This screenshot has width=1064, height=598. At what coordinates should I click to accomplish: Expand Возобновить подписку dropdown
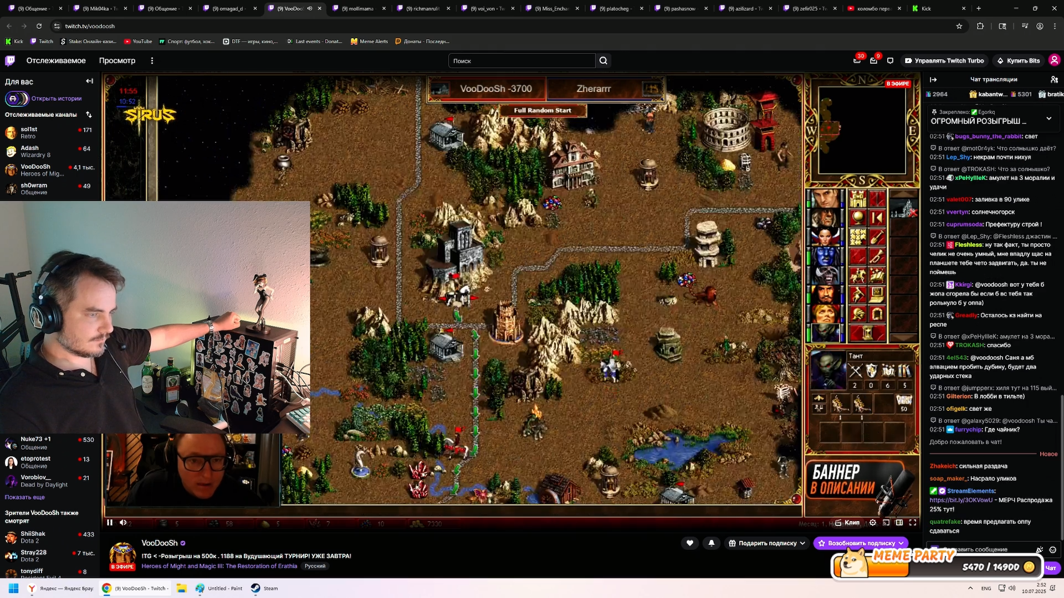[x=900, y=543]
